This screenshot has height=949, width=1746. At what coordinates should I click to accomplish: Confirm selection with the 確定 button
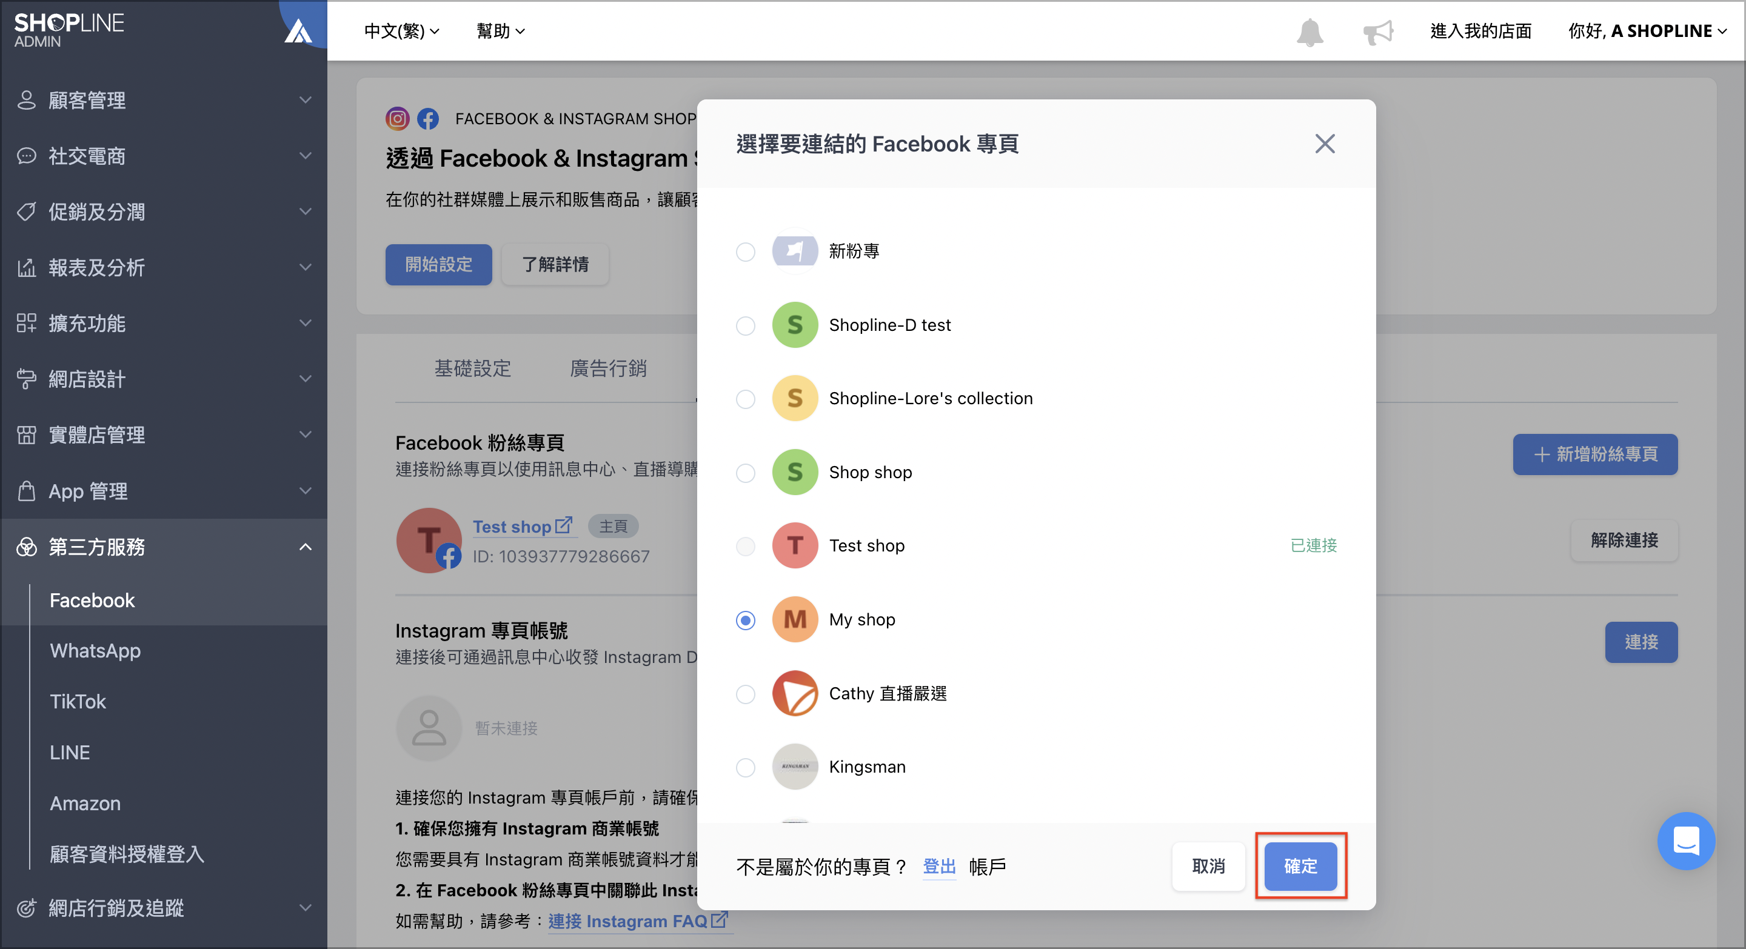(1300, 866)
